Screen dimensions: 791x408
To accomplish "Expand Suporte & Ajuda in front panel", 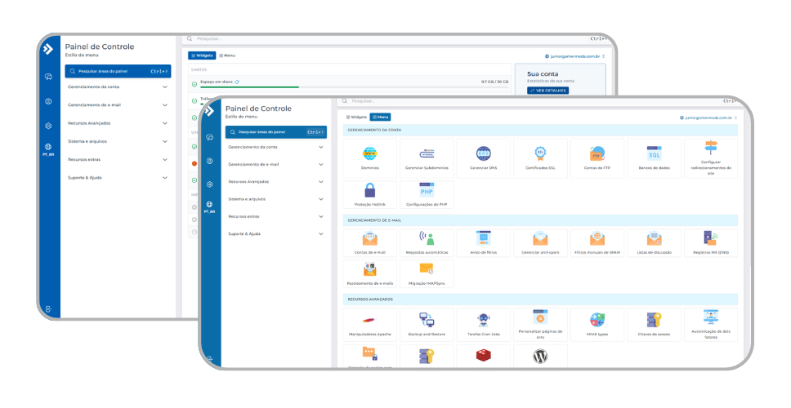I will pos(276,233).
